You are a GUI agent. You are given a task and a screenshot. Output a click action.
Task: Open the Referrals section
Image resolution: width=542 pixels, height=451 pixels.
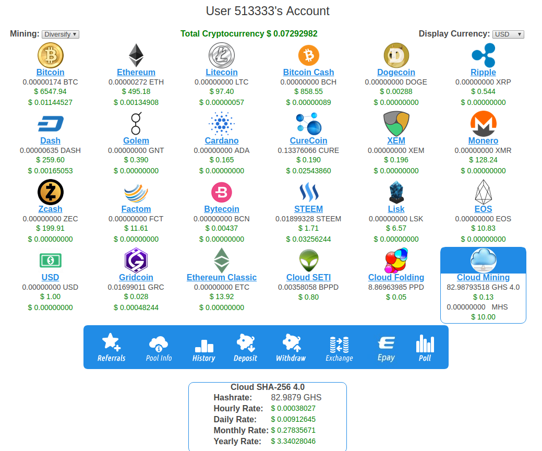111,347
